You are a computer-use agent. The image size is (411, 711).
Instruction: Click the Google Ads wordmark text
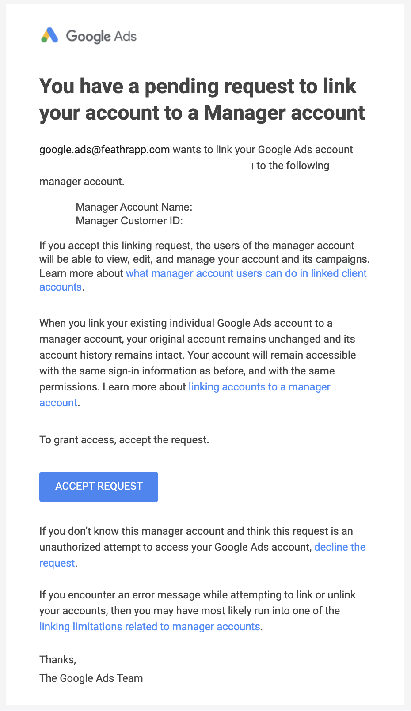101,36
